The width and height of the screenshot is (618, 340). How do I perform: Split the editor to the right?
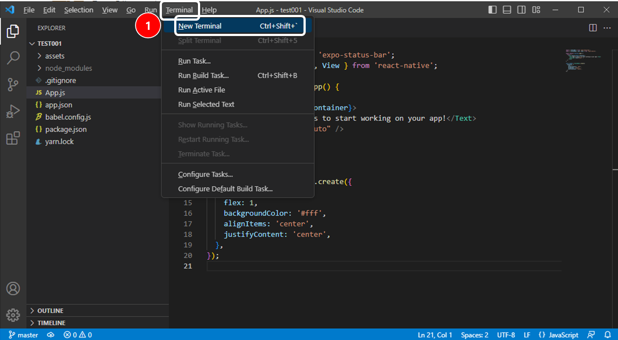(x=593, y=28)
